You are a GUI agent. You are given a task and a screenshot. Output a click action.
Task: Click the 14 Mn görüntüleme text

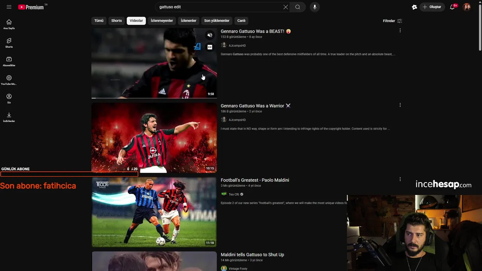(233, 260)
